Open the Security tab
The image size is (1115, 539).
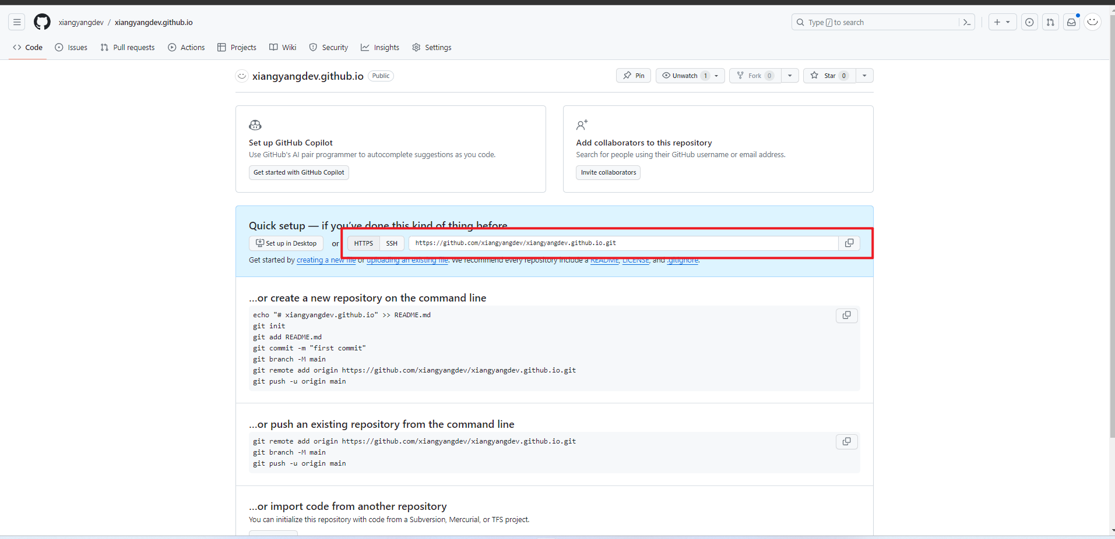pyautogui.click(x=329, y=47)
